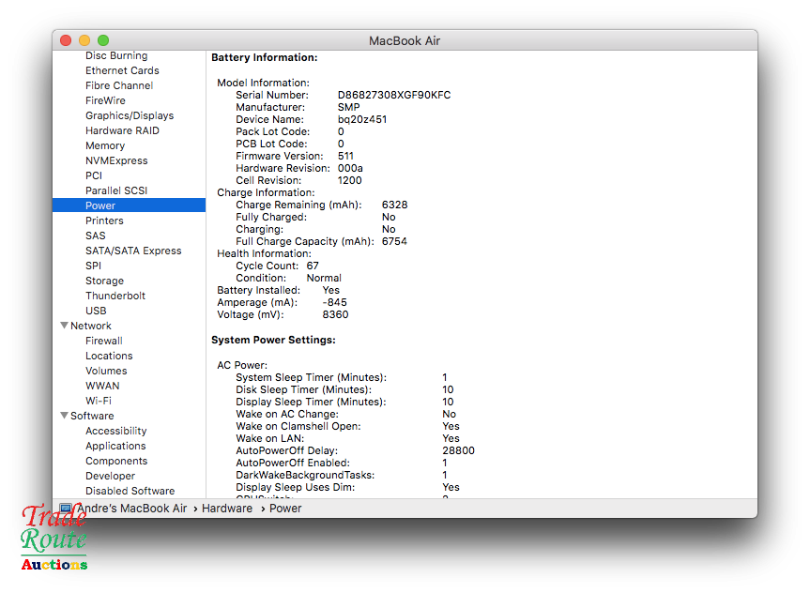Click Hardware in the path bar
The image size is (810, 593).
(227, 508)
